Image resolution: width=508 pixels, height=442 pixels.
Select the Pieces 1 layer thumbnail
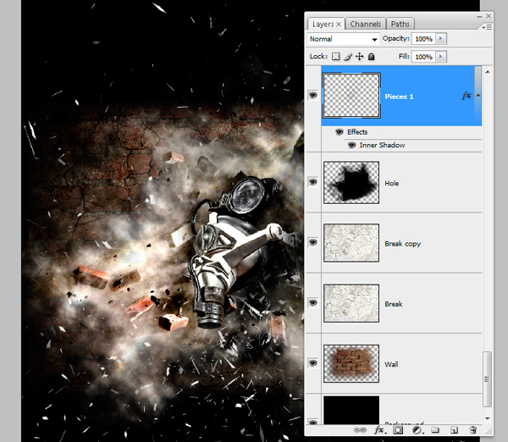[351, 96]
